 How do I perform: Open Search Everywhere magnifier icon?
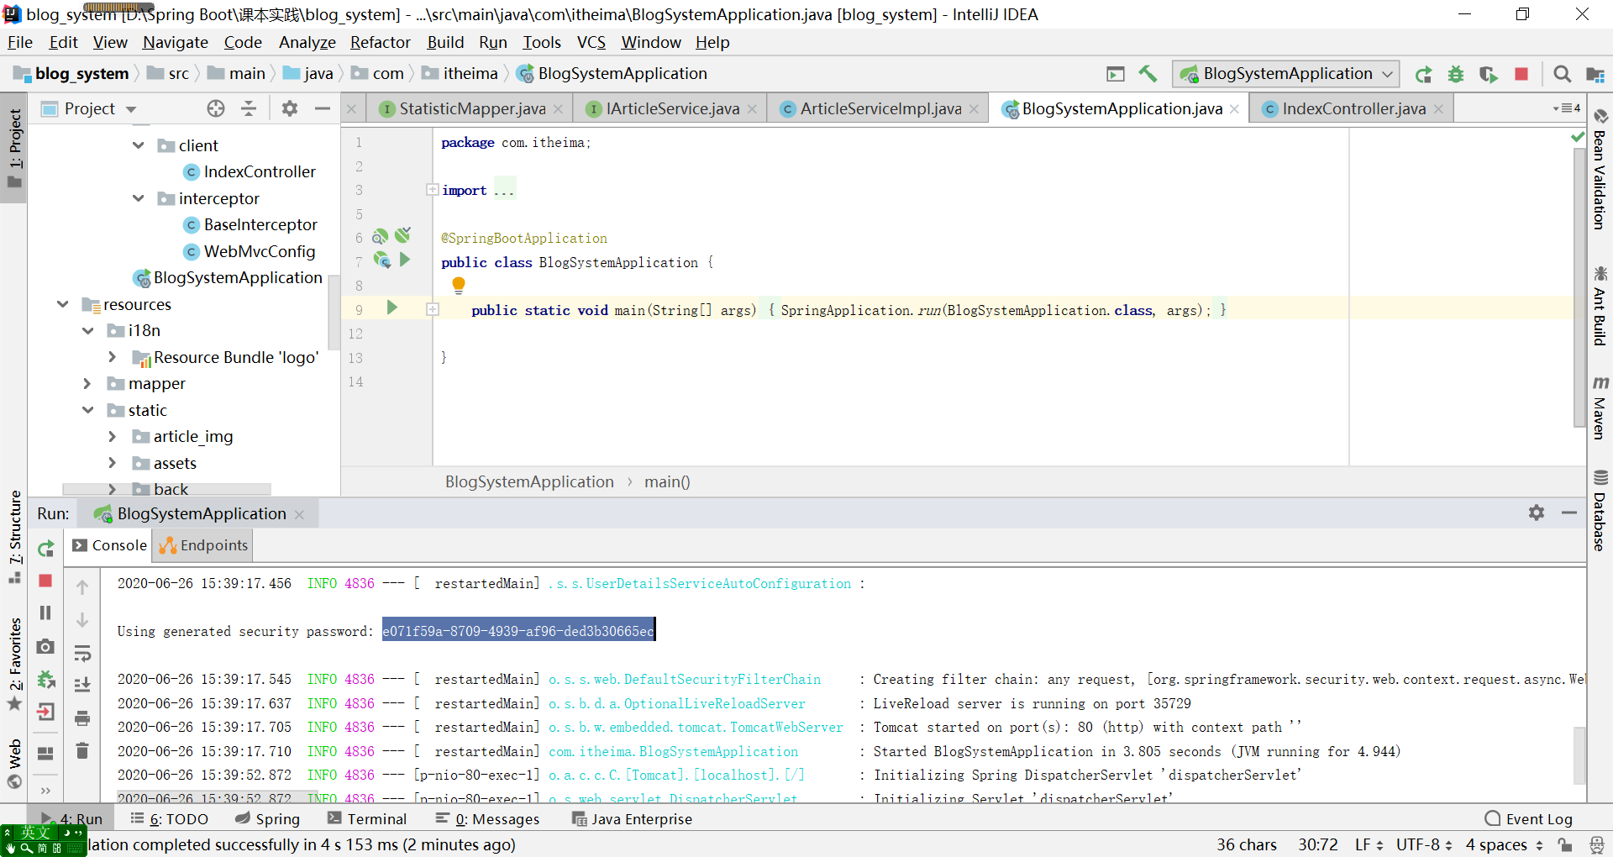click(x=1562, y=74)
